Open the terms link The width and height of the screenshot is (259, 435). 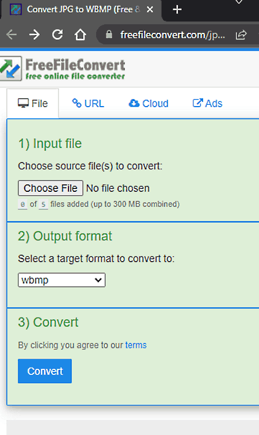pos(136,345)
